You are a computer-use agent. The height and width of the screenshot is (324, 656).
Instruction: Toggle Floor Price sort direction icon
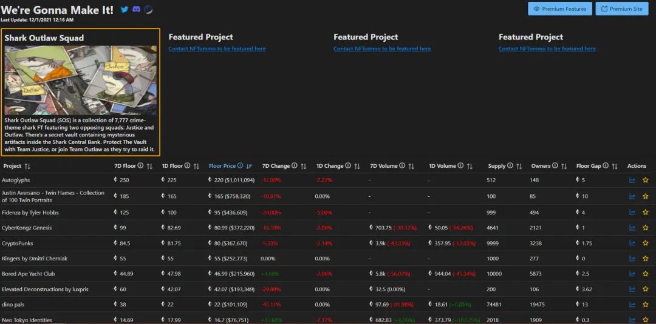pyautogui.click(x=250, y=167)
